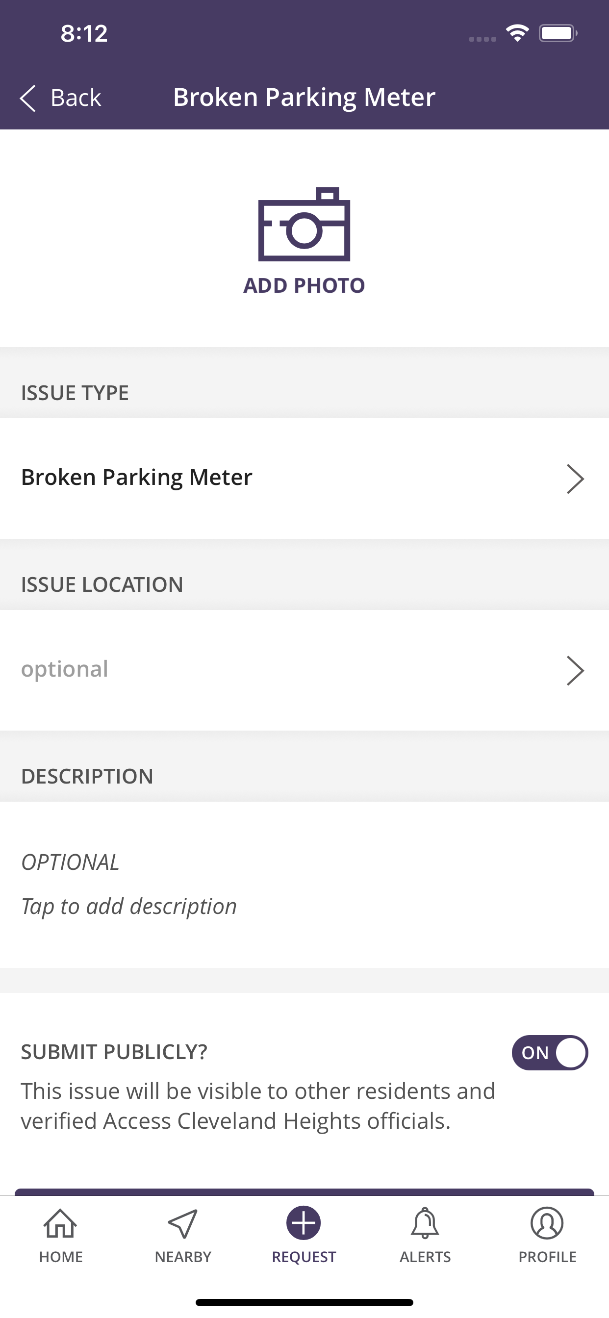This screenshot has height=1318, width=609.
Task: Tap to add description field
Action: coord(304,884)
